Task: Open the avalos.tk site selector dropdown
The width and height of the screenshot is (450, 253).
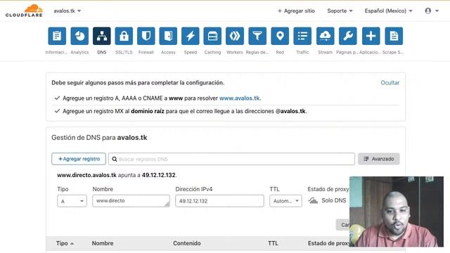Action: pos(67,11)
